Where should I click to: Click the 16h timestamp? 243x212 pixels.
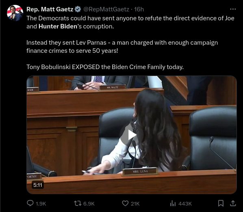(139, 9)
